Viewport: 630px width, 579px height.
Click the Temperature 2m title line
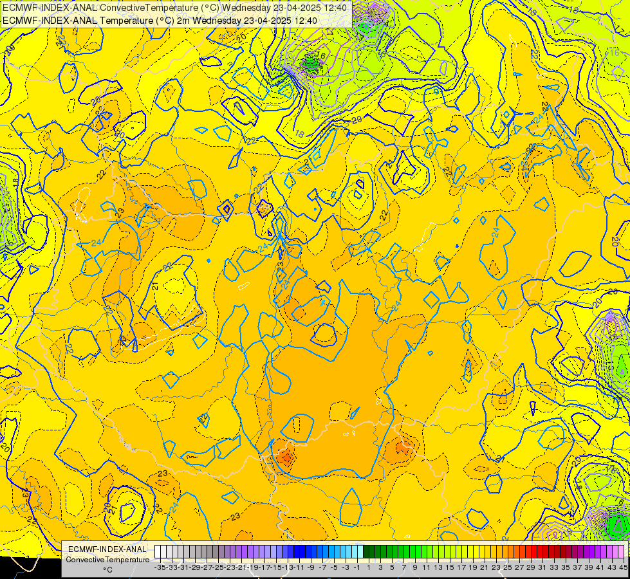(x=160, y=21)
